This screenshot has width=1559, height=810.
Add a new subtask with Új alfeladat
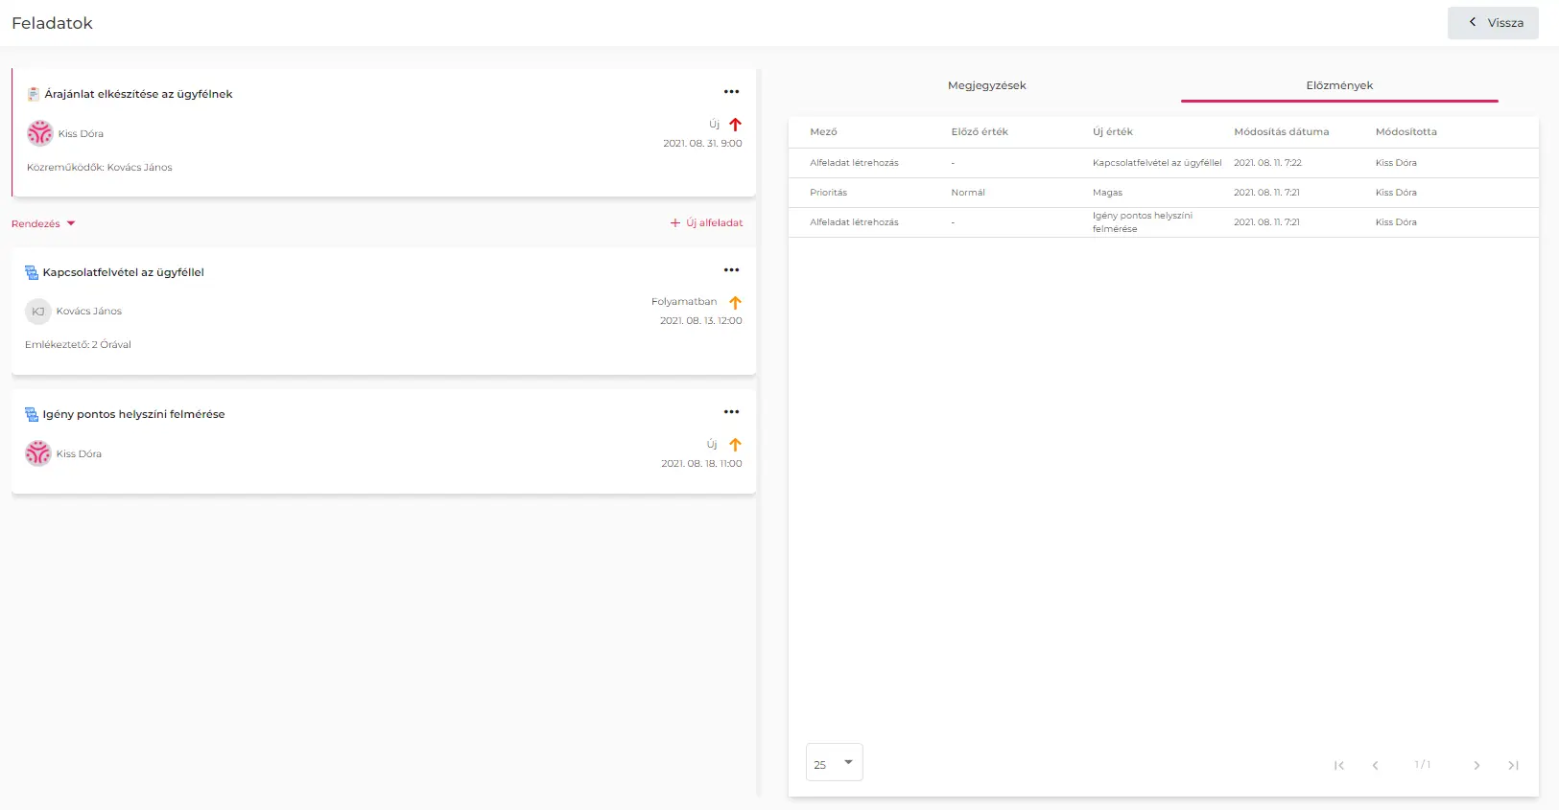(707, 222)
